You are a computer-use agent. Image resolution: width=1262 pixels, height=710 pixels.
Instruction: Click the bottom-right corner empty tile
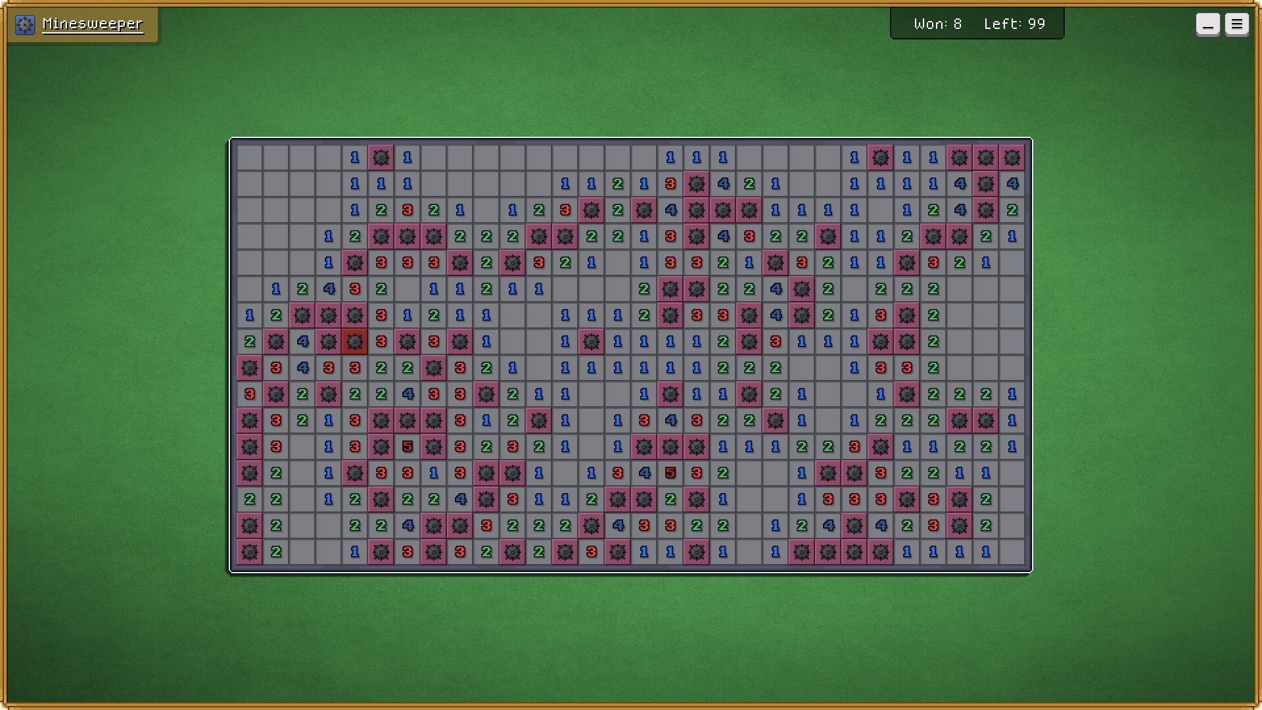click(x=1012, y=552)
